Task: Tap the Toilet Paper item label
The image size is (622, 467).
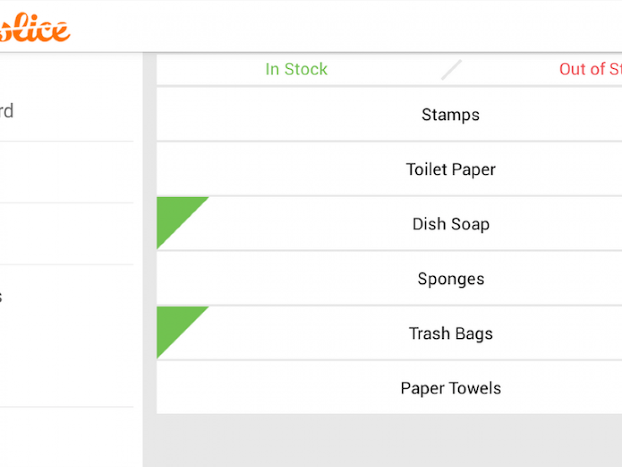Action: coord(450,169)
